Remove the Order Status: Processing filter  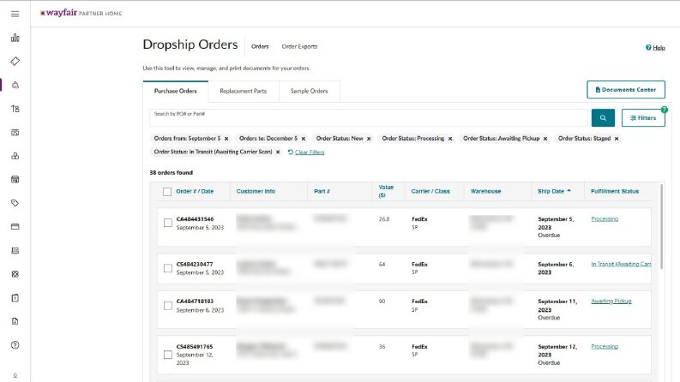[450, 139]
